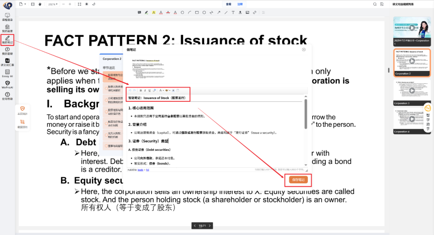The height and width of the screenshot is (235, 434).
Task: Open the Essay AI tool
Action: (7, 73)
